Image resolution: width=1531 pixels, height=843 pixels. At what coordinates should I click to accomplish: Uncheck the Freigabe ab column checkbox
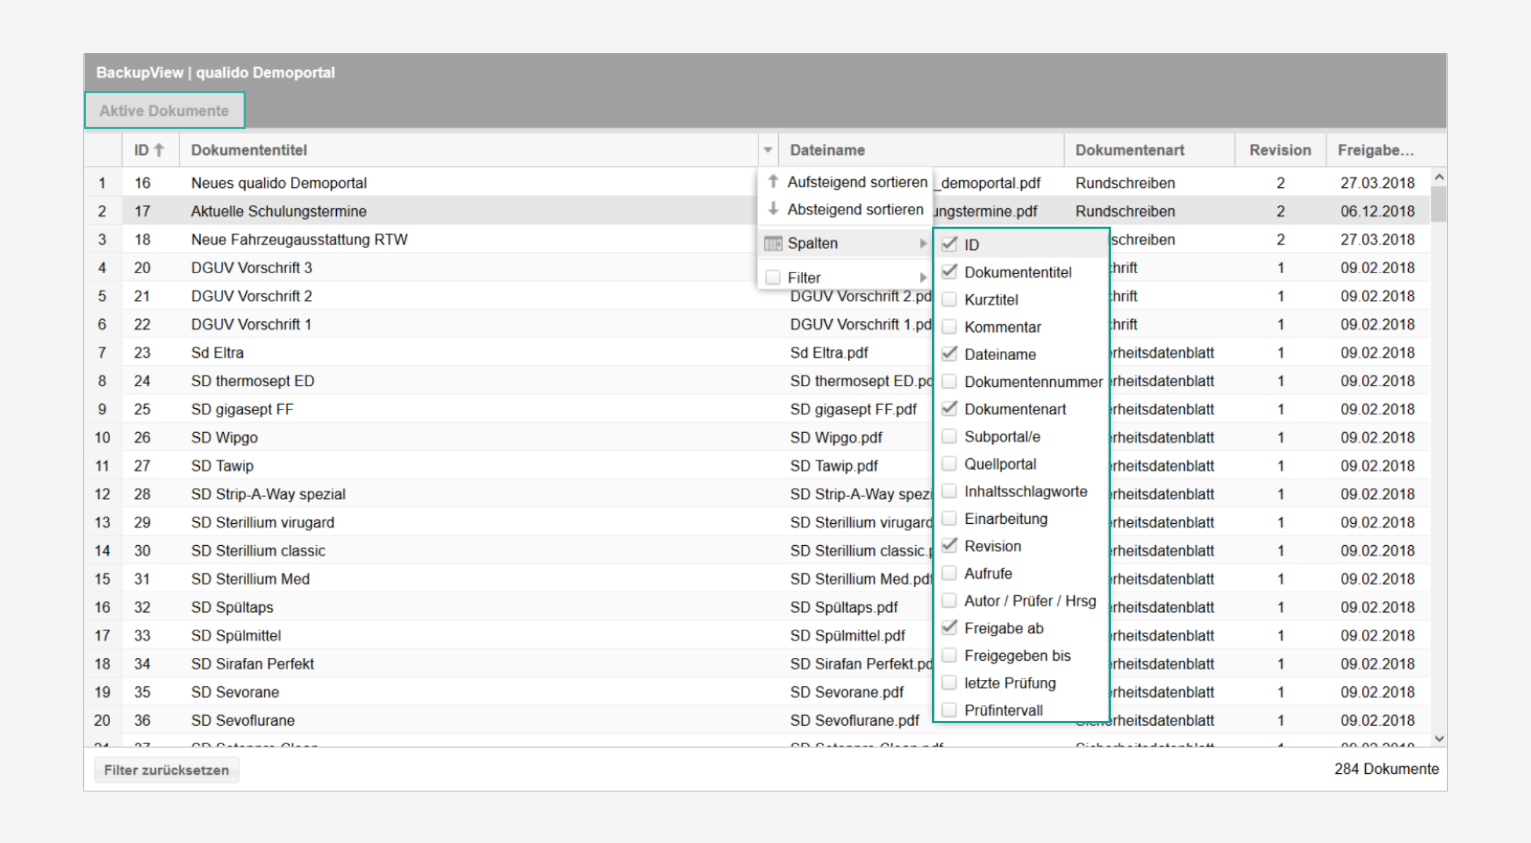pyautogui.click(x=950, y=628)
